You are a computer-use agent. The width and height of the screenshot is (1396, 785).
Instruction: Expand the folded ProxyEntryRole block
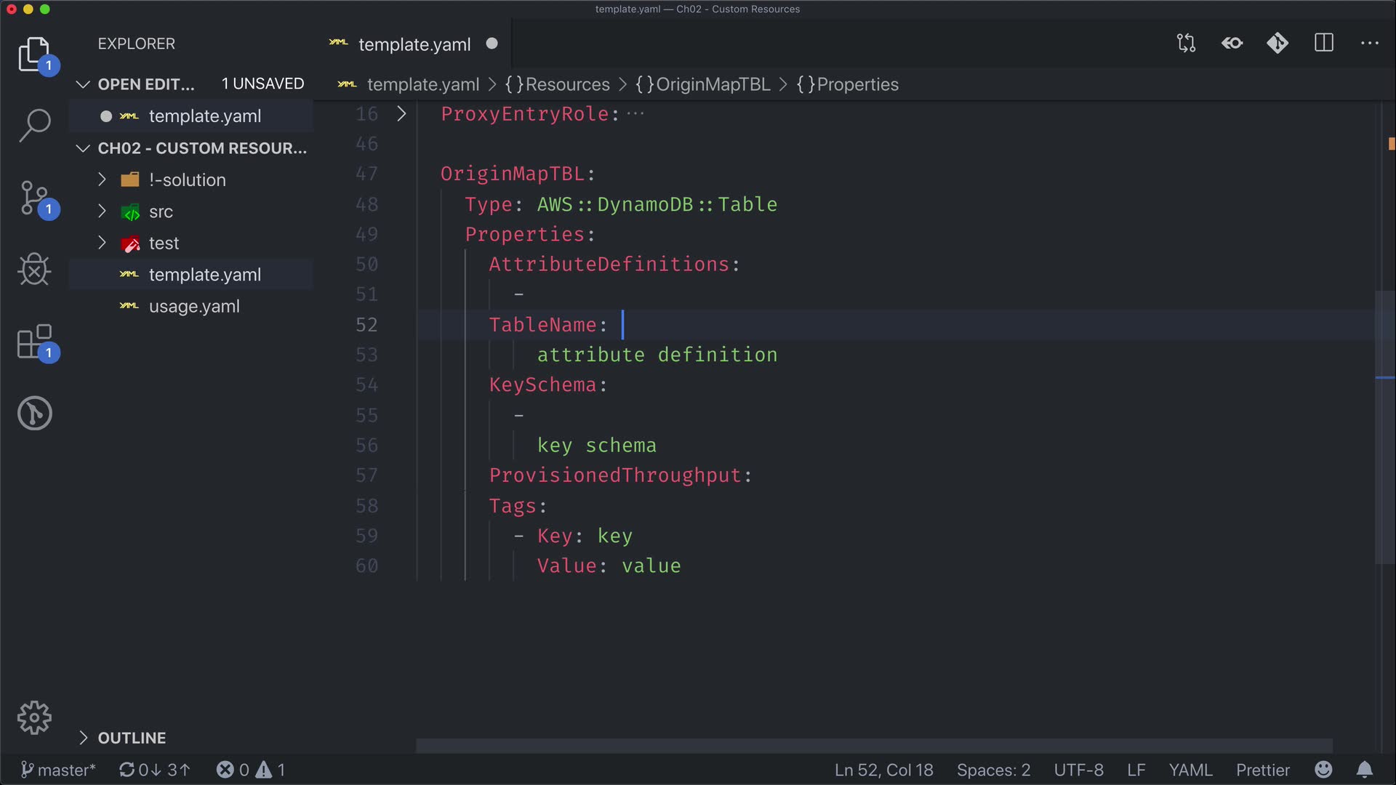[401, 114]
